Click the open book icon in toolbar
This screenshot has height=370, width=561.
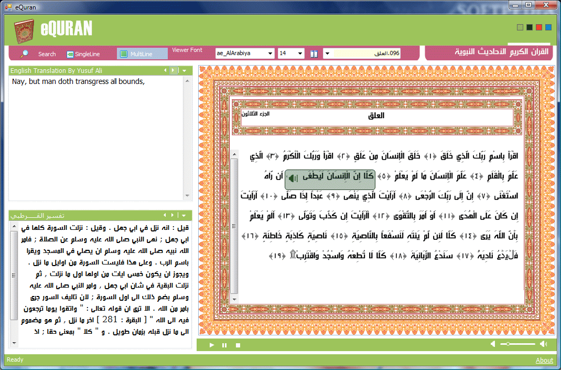(x=314, y=54)
